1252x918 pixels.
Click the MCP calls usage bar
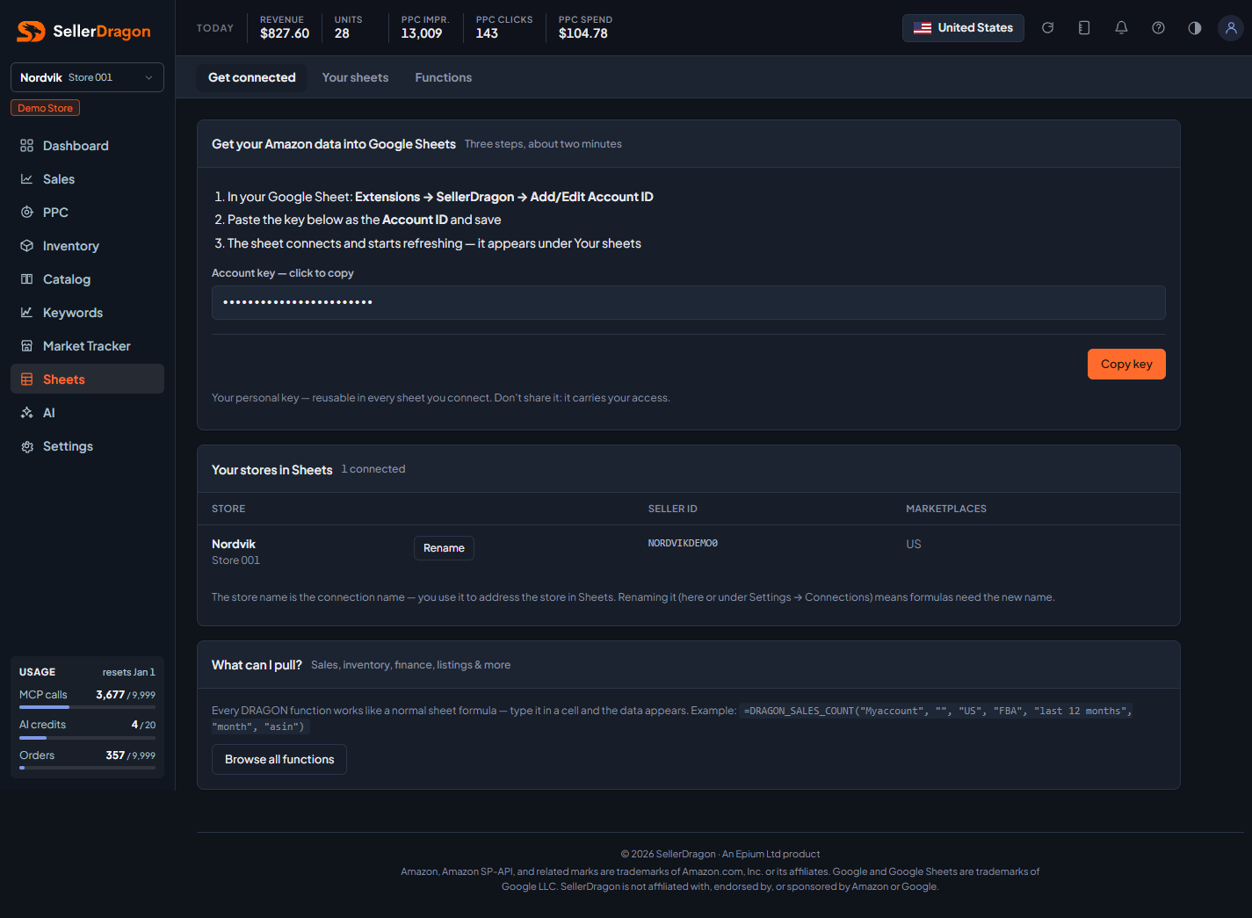pyautogui.click(x=87, y=707)
